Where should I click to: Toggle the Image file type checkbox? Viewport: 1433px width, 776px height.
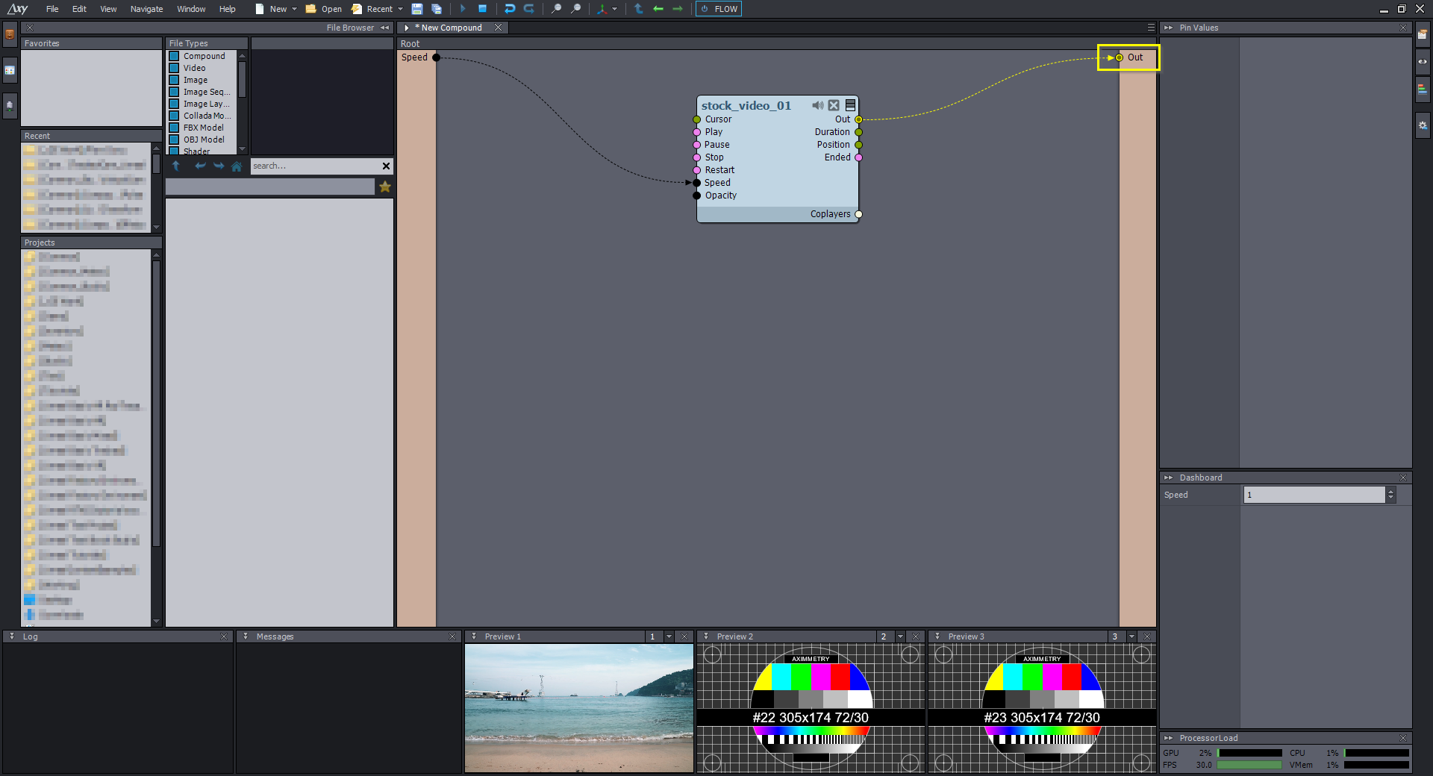tap(174, 80)
